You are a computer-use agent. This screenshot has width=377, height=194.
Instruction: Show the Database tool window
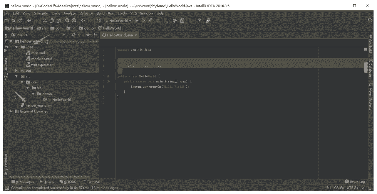[x=371, y=67]
